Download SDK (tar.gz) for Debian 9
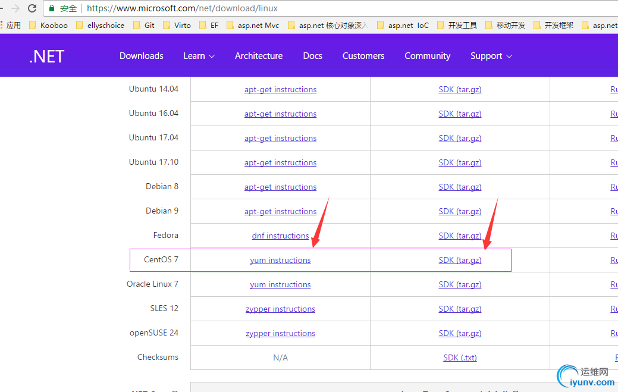Screen dimensions: 618x392 coord(460,212)
